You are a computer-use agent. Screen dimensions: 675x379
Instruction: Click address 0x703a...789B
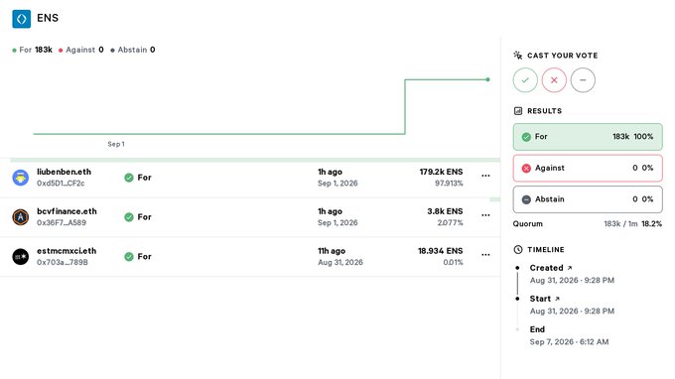tap(63, 262)
